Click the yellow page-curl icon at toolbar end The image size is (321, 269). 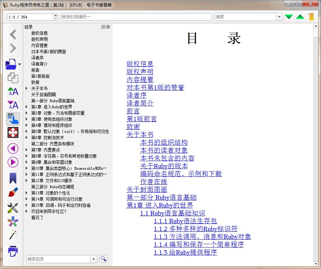tap(311, 17)
